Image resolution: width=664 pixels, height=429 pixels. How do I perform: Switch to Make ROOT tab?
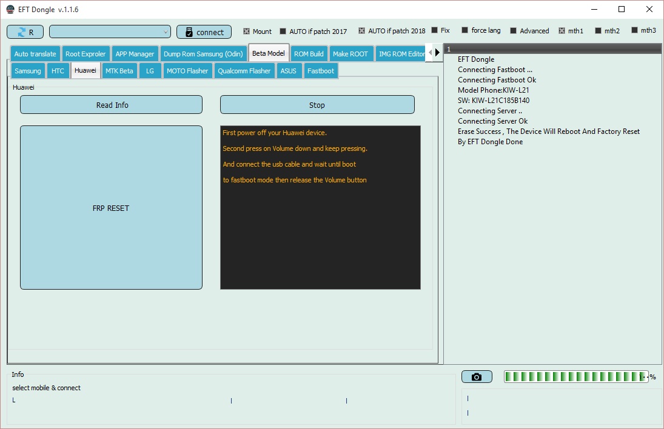click(350, 54)
